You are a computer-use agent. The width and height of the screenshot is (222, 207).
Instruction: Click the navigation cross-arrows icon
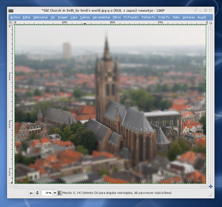pos(210,187)
